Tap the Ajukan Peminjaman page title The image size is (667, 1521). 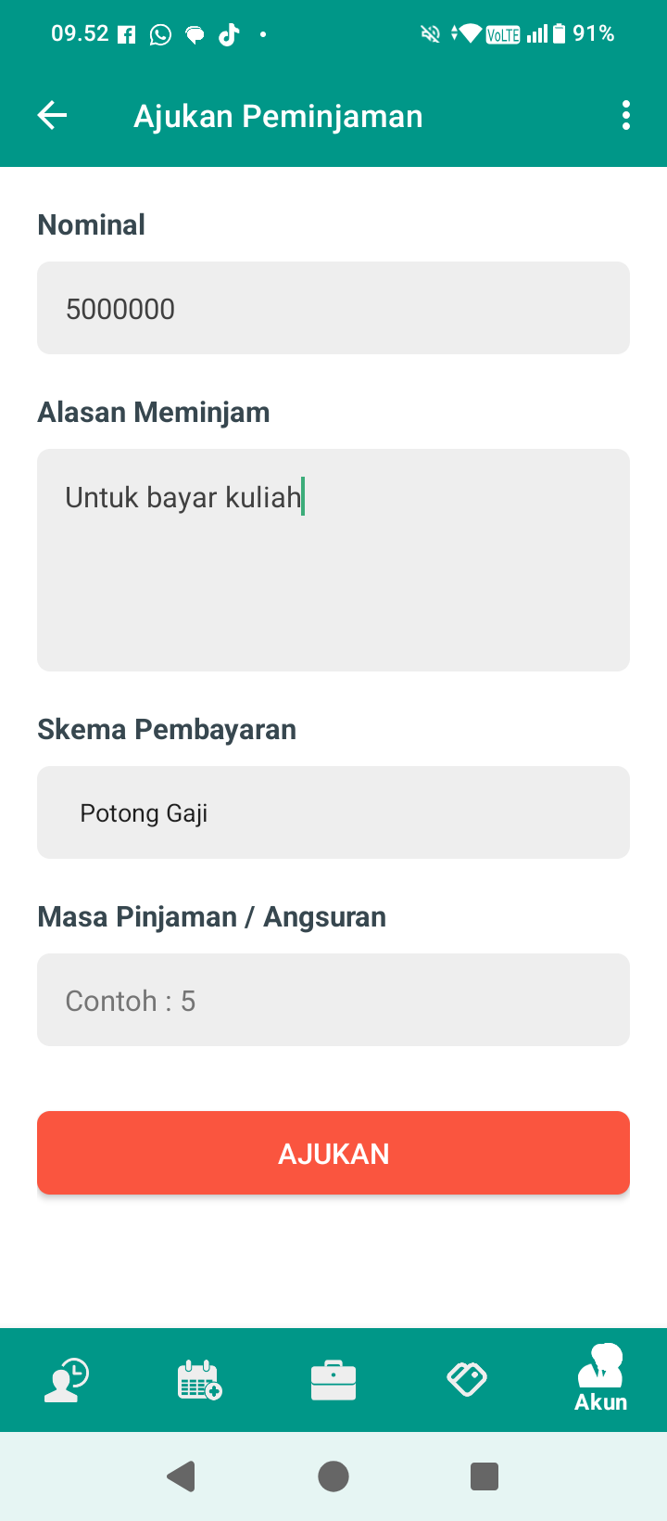point(278,117)
